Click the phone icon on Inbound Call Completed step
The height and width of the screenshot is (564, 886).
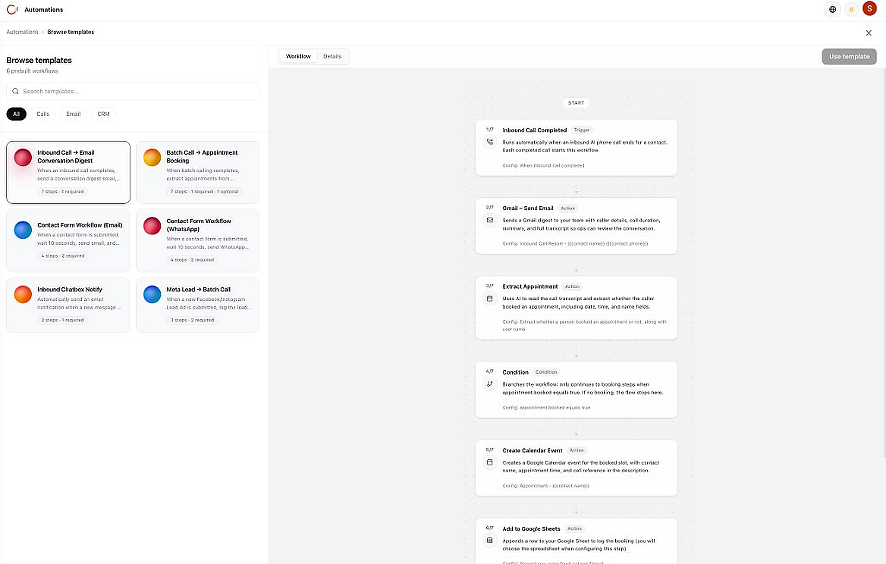[490, 141]
